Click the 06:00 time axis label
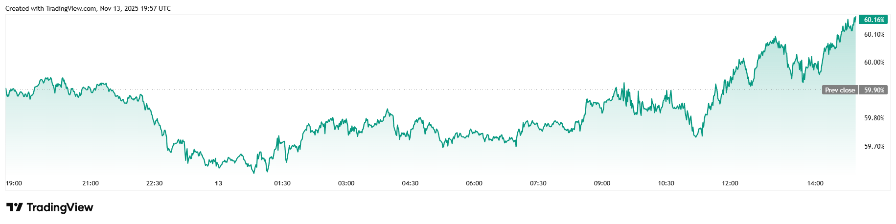 [474, 183]
